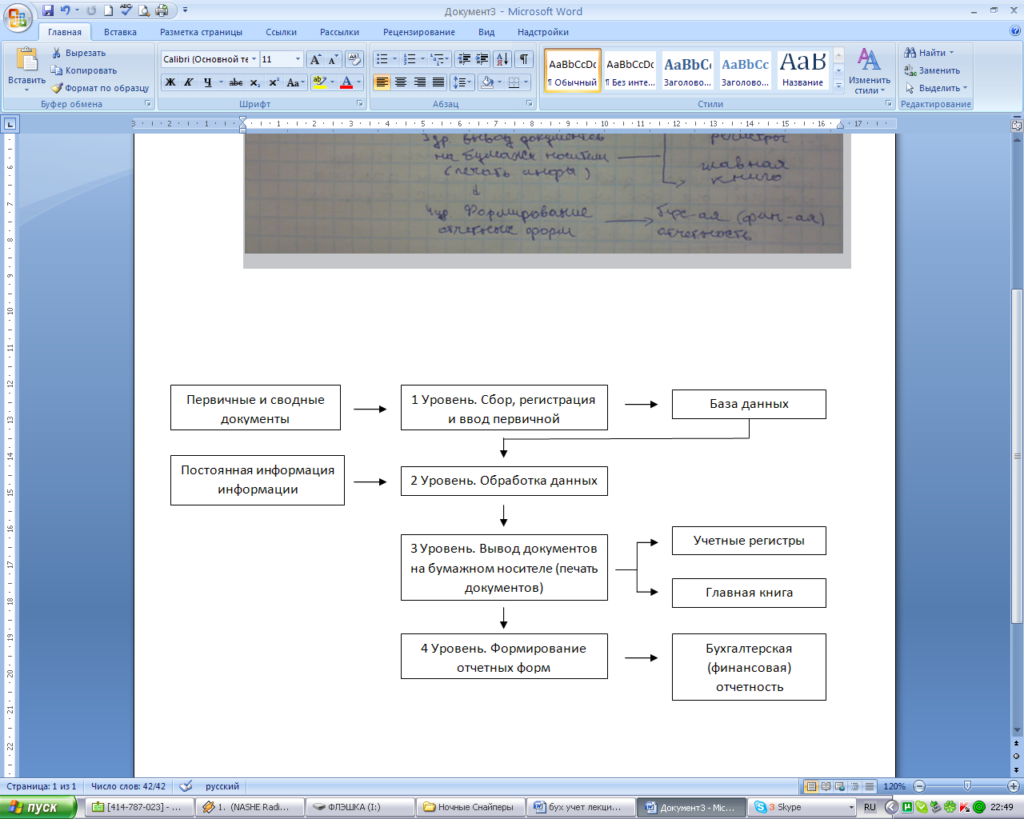Increase font size with grow font icon
The image size is (1024, 819).
pyautogui.click(x=315, y=59)
